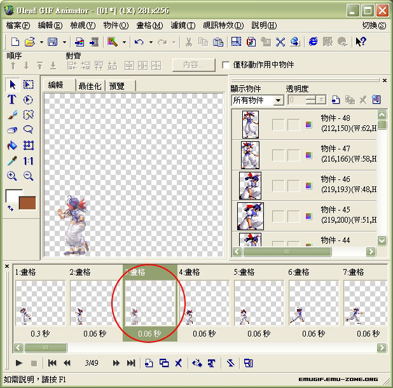Viewport: 393px width, 388px height.
Task: Toggle second lock box for 物件 - 45
Action: click(294, 216)
